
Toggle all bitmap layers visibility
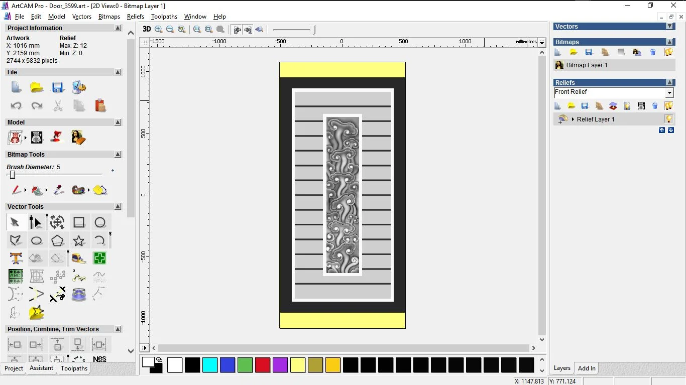click(669, 52)
